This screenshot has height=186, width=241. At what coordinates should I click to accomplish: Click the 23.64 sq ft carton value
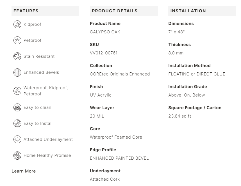tap(180, 116)
